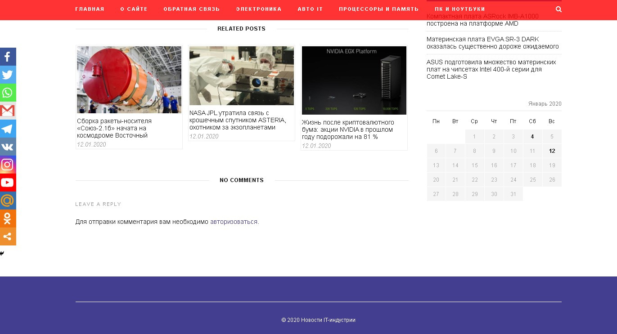Open the search magnifier in the navbar

point(558,9)
